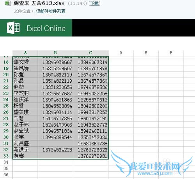Image resolution: width=195 pixels, height=179 pixels.
Task: Click cell with 13351220656
Action: pyautogui.click(x=55, y=87)
